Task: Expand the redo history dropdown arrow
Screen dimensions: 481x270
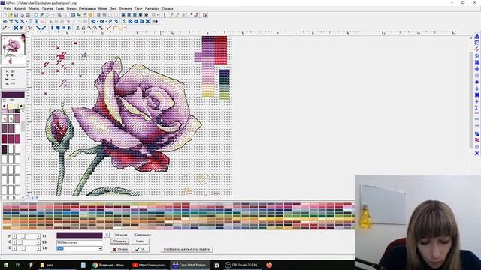Action: pos(106,21)
